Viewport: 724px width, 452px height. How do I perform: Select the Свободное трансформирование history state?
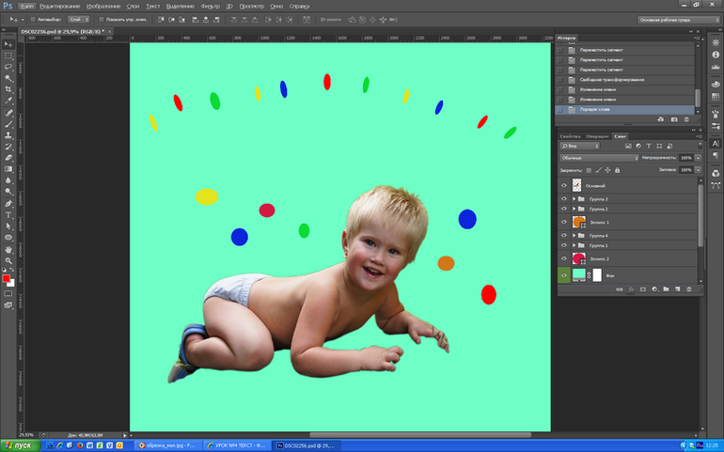[606, 80]
